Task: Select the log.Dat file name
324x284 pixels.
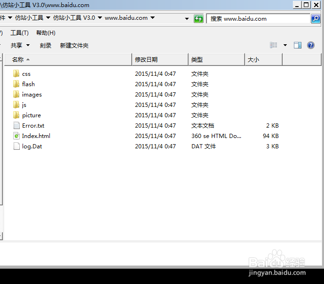Action: pyautogui.click(x=32, y=146)
